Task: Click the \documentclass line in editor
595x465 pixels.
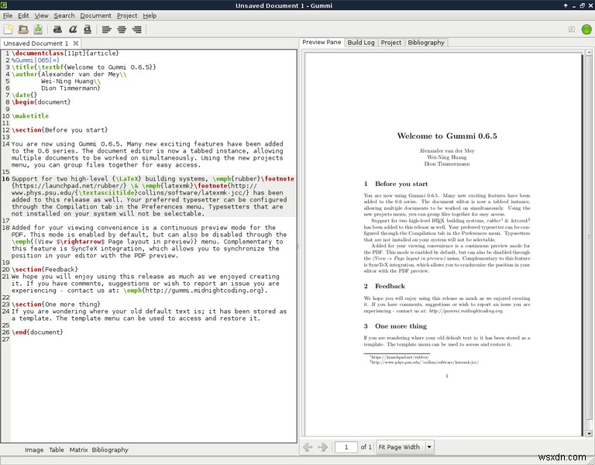Action: click(x=65, y=53)
